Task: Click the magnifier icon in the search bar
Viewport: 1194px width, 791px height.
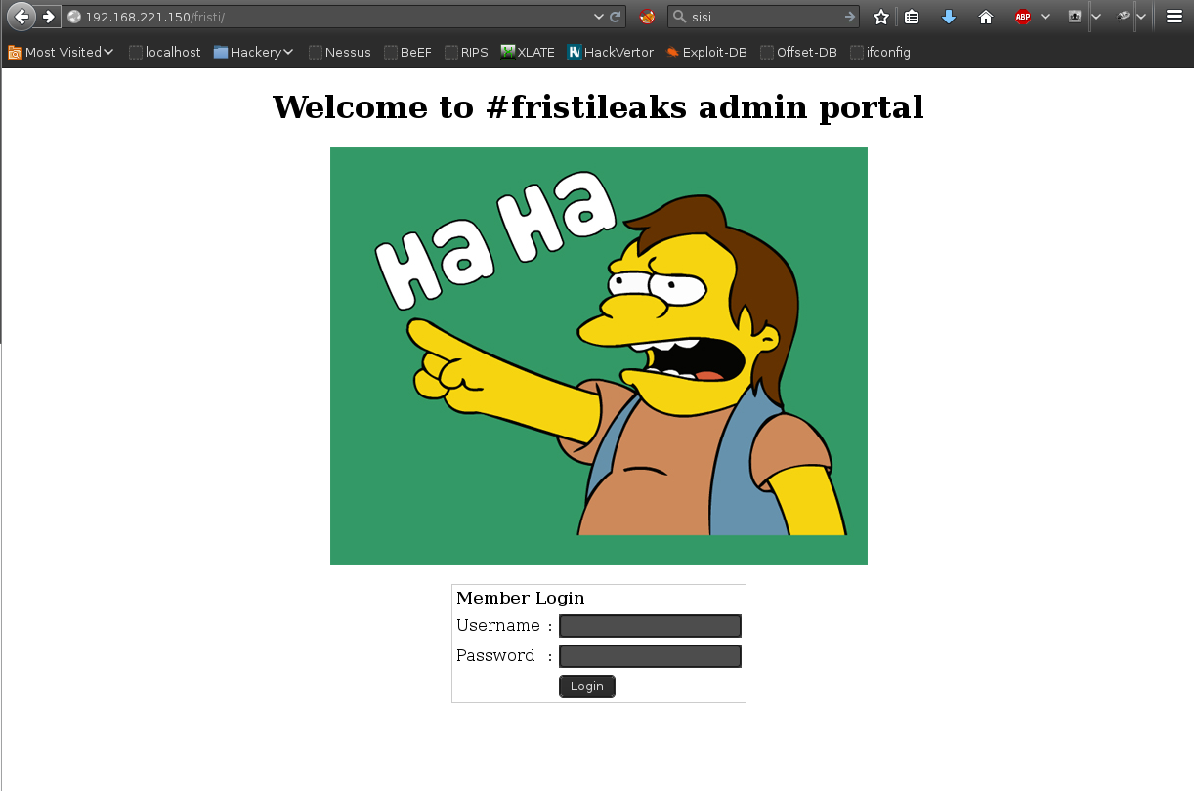Action: [678, 17]
